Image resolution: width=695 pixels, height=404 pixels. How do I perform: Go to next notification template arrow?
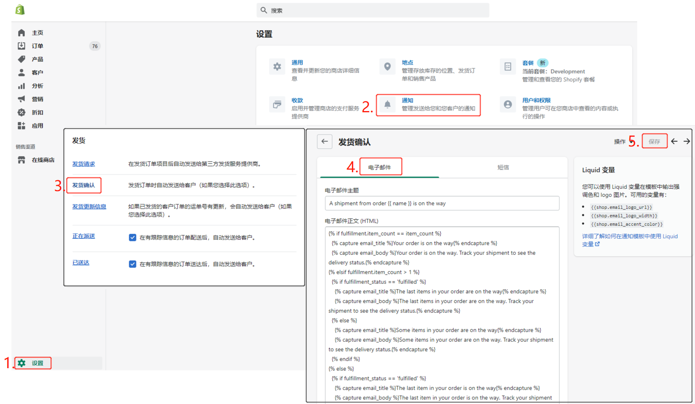tap(687, 141)
